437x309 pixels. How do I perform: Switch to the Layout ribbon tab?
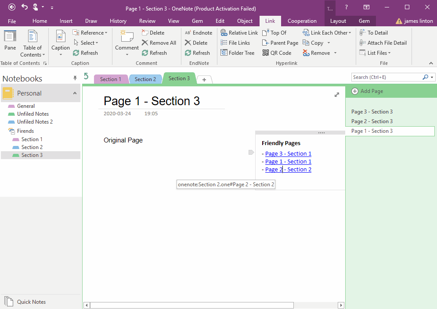[338, 21]
